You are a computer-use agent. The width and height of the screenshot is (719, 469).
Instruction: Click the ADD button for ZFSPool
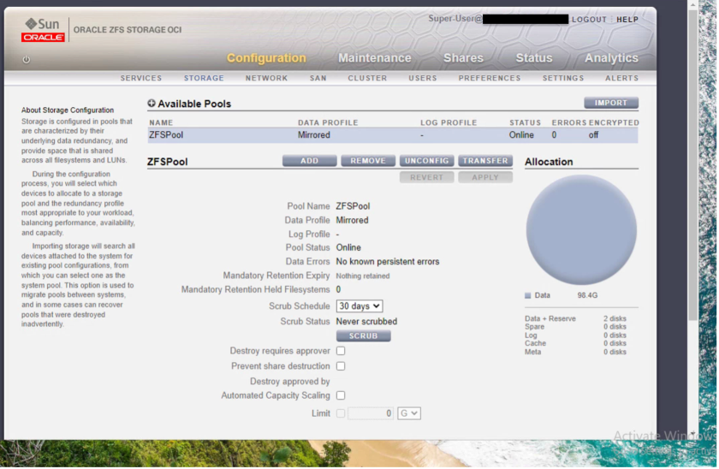310,161
